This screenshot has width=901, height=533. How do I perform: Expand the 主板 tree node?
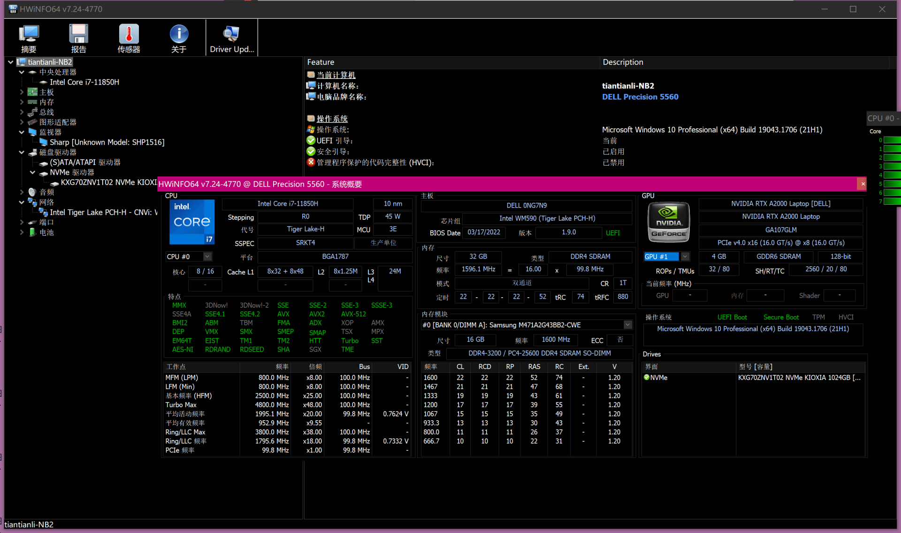pyautogui.click(x=22, y=92)
